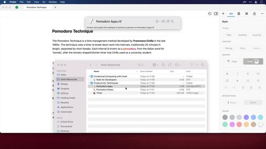Click the plus insert icon in toolbar

(223, 14)
